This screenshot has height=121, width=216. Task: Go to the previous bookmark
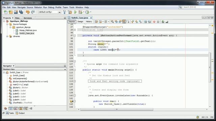133,22
